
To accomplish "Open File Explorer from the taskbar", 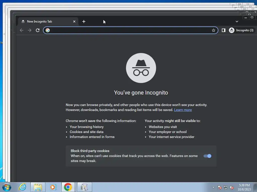I will point(38,187).
